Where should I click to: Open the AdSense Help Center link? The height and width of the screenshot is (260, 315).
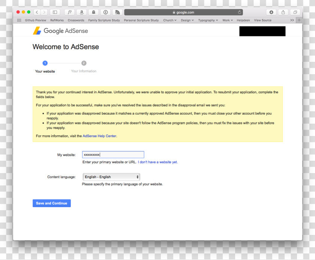coord(99,136)
